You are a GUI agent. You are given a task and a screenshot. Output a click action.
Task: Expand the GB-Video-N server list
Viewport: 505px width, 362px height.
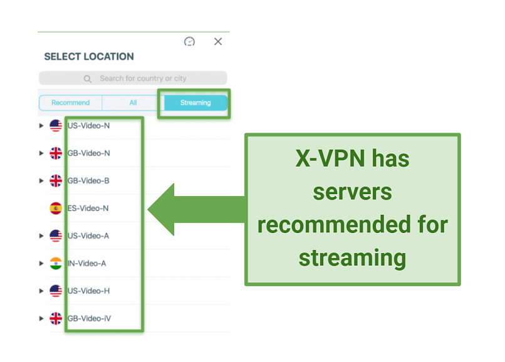pos(41,153)
